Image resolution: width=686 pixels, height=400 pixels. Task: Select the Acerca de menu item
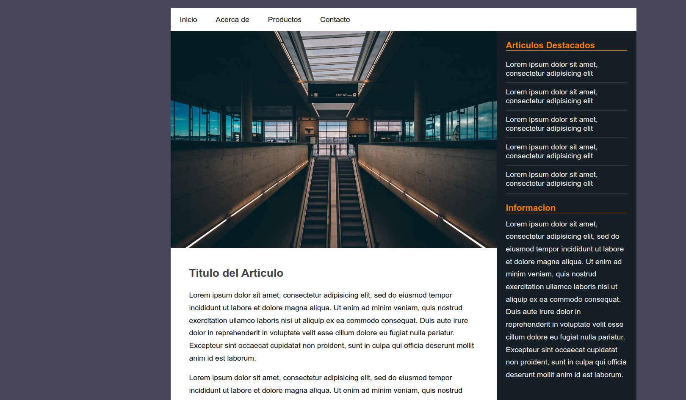coord(232,19)
